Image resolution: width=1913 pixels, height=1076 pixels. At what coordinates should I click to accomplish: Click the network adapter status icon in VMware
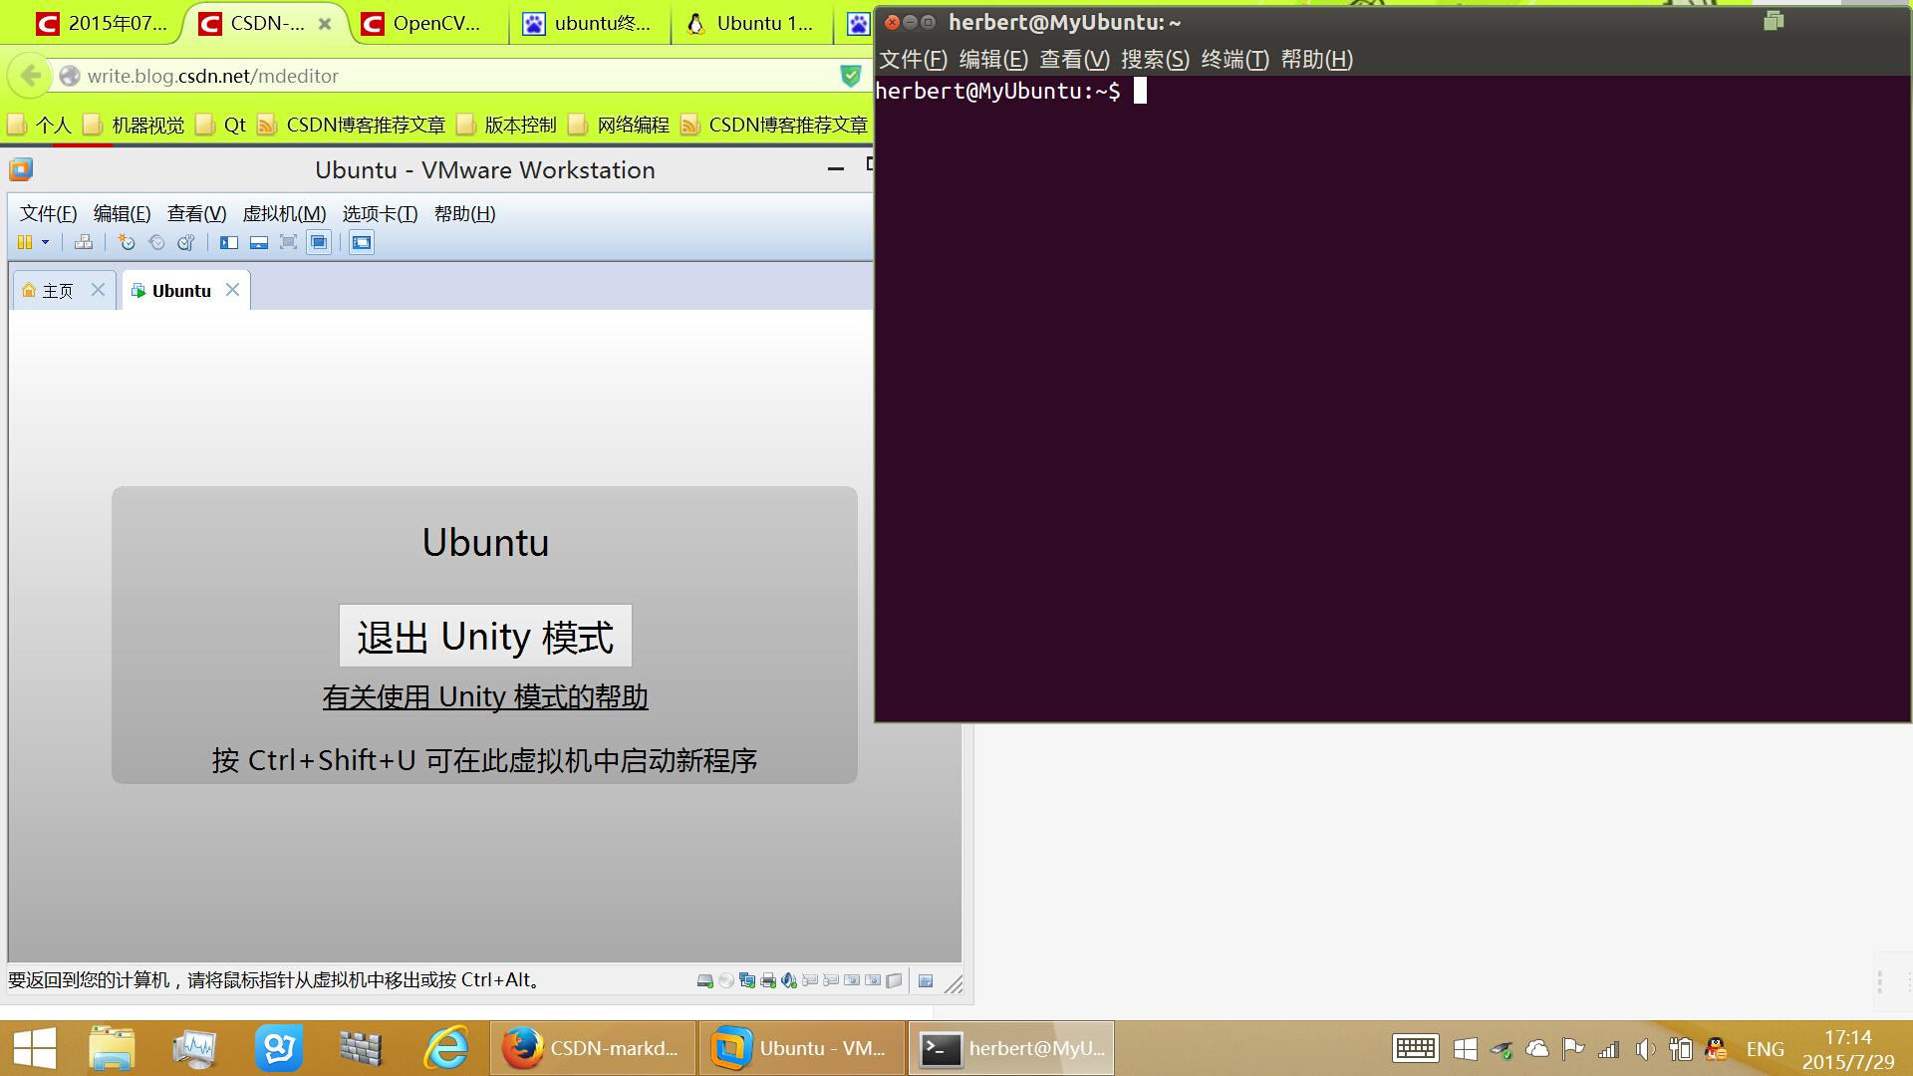click(747, 980)
